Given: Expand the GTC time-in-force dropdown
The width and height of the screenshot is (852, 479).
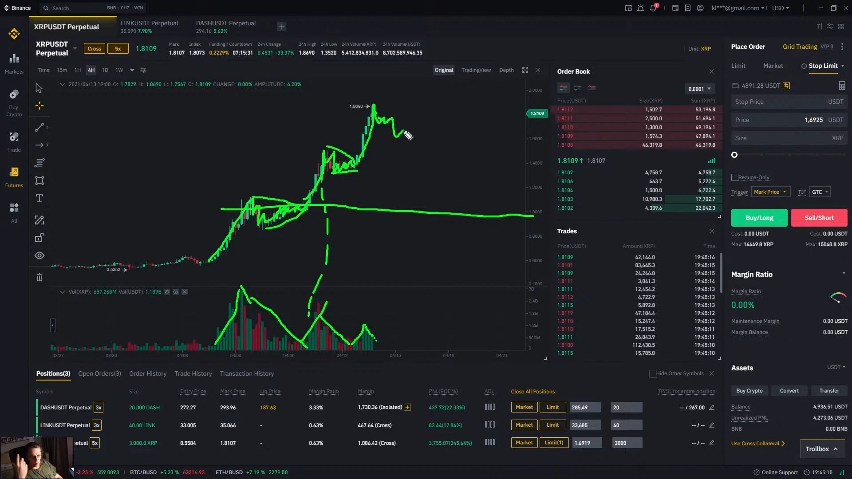Looking at the screenshot, I should click(x=820, y=192).
